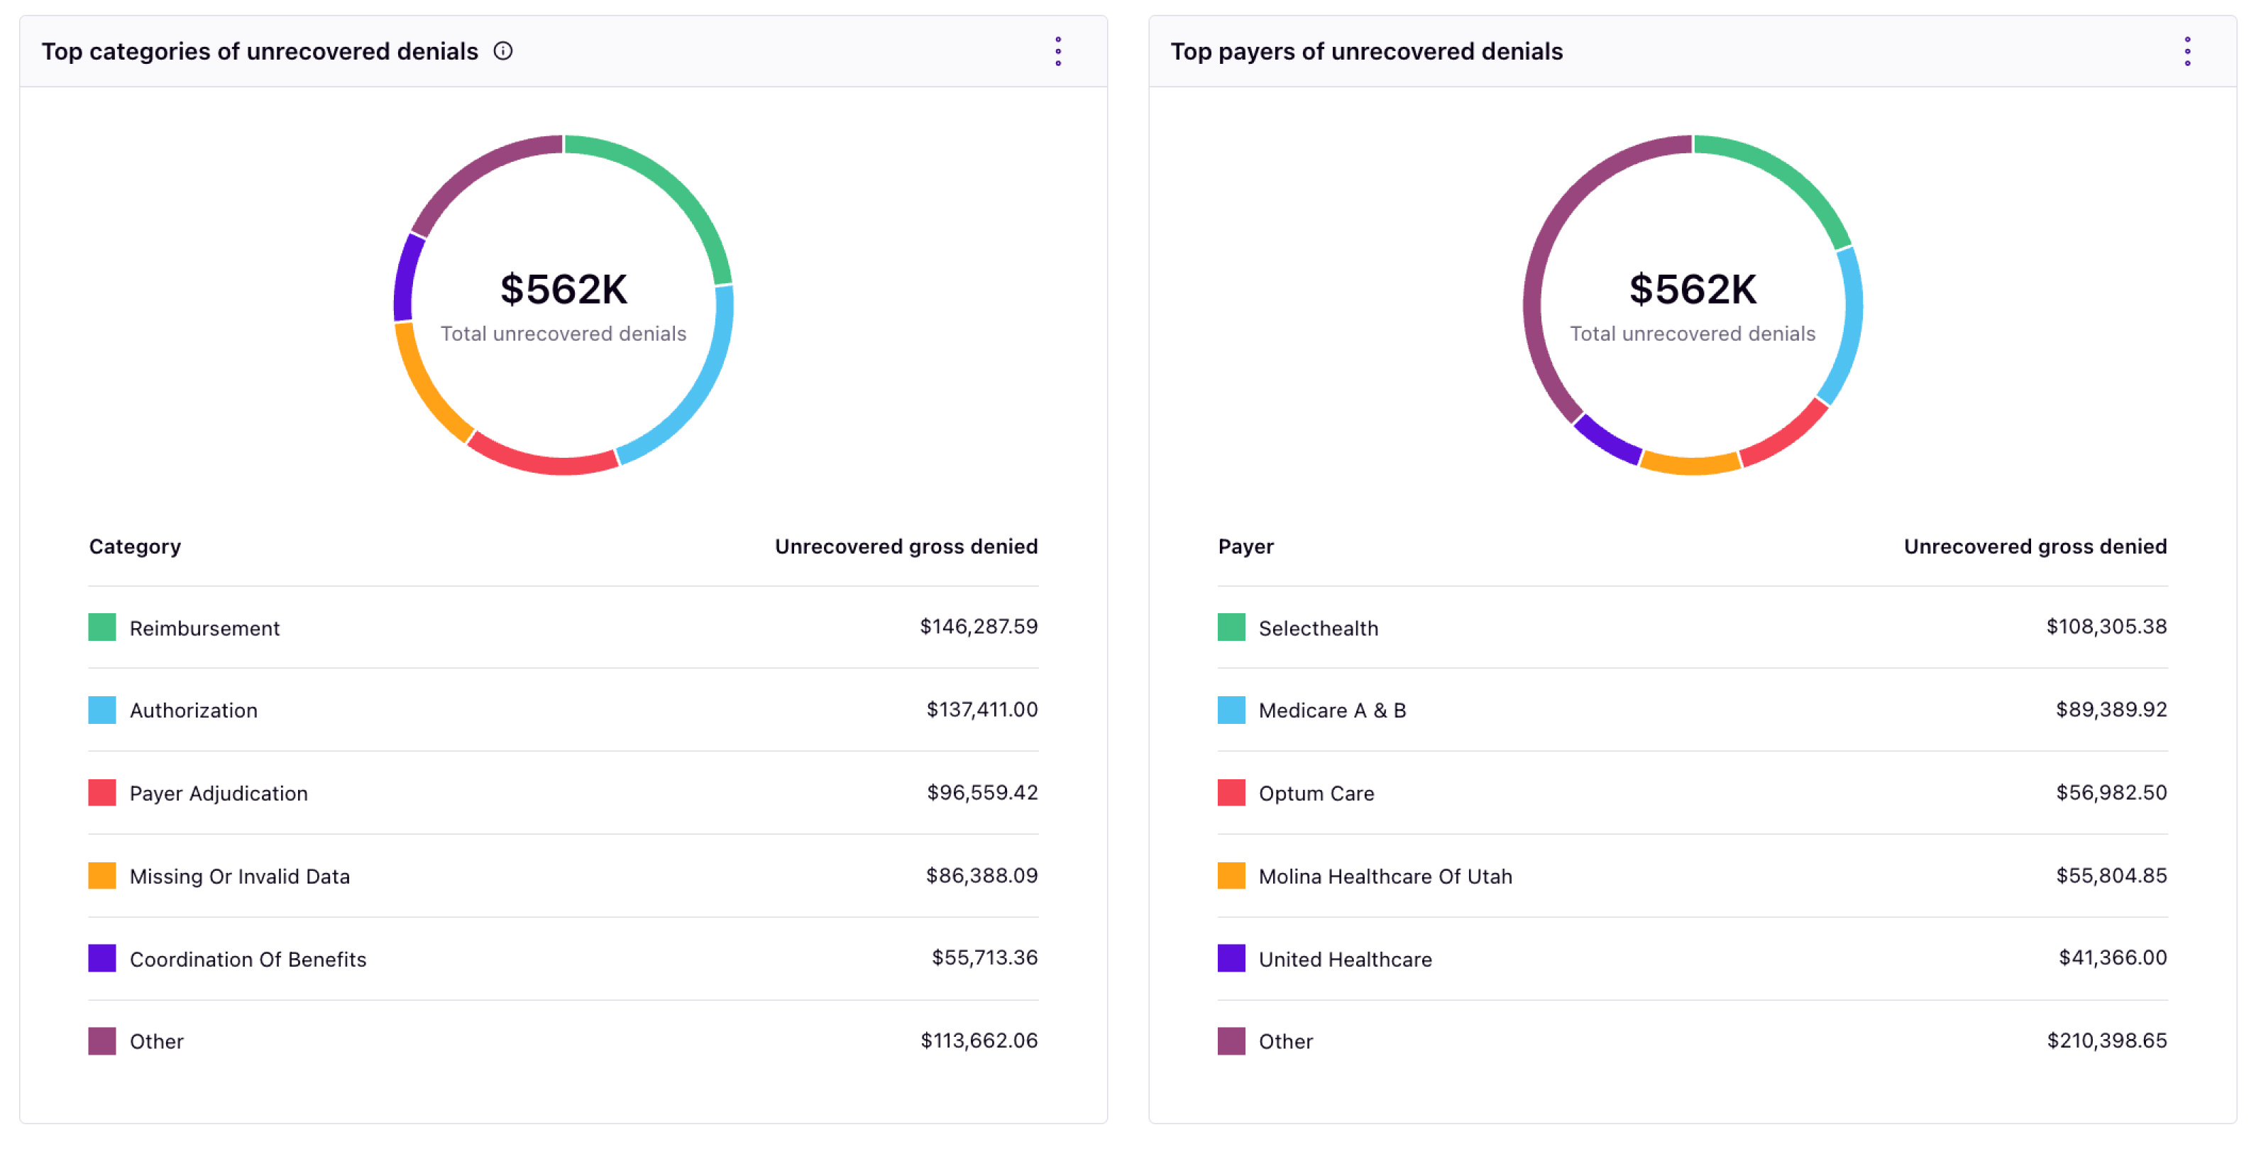Click the $89,389.92 Medicare amount
This screenshot has width=2261, height=1154.
click(2112, 709)
